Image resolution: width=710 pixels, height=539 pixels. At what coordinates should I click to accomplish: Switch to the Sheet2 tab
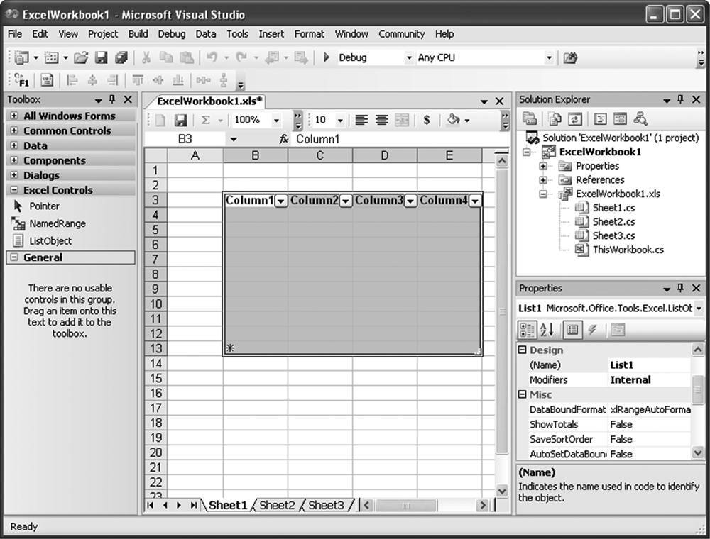(276, 505)
